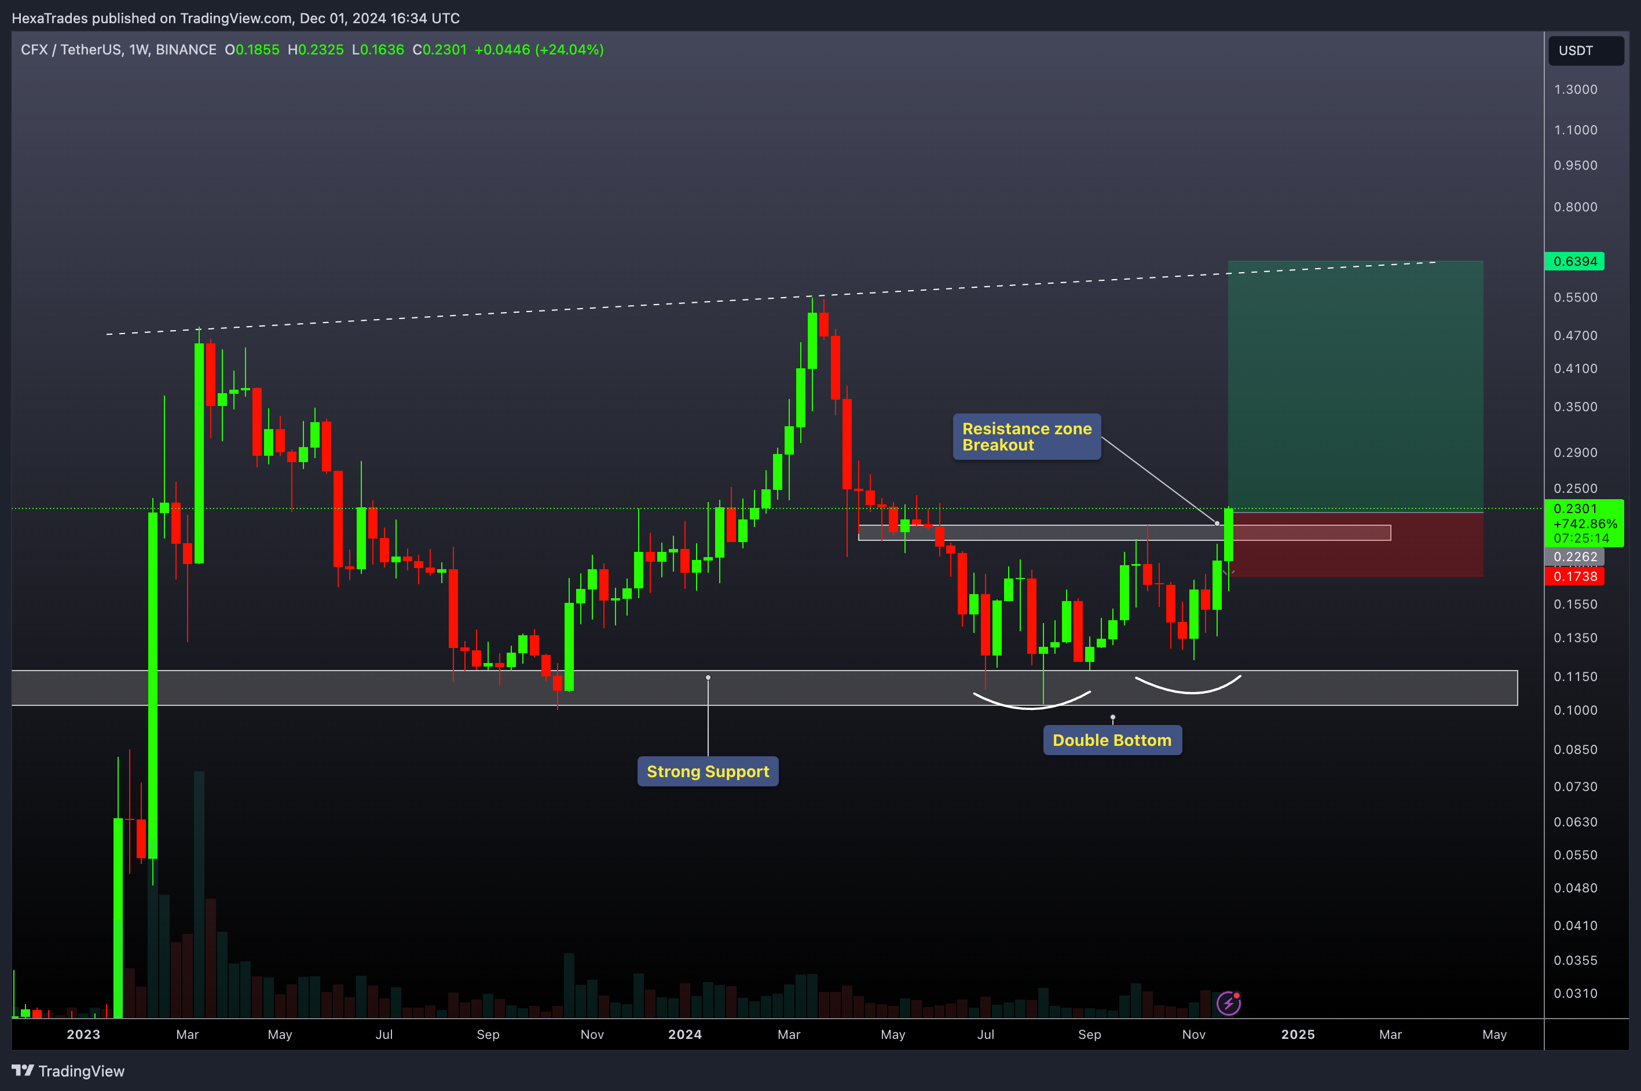This screenshot has height=1091, width=1641.
Task: Click the 2025 label on time axis
Action: point(1298,1035)
